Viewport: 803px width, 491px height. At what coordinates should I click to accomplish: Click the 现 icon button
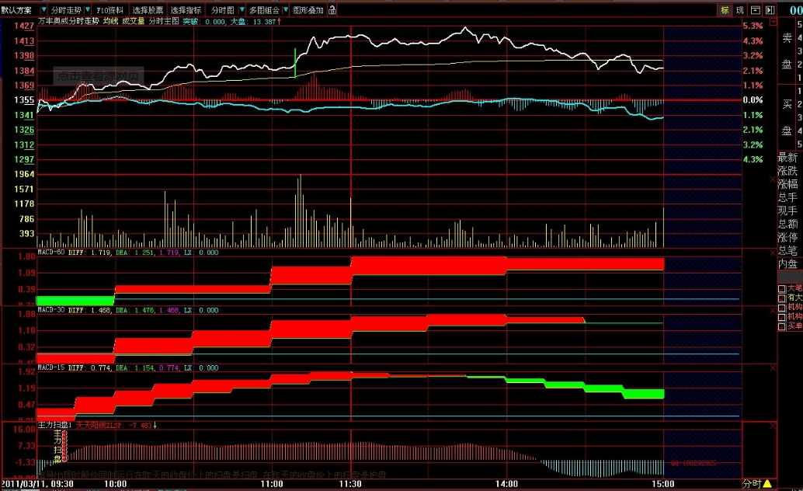[x=739, y=10]
